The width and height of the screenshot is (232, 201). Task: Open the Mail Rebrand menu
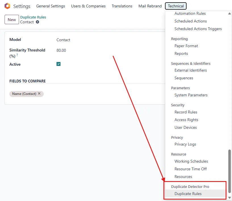click(150, 6)
